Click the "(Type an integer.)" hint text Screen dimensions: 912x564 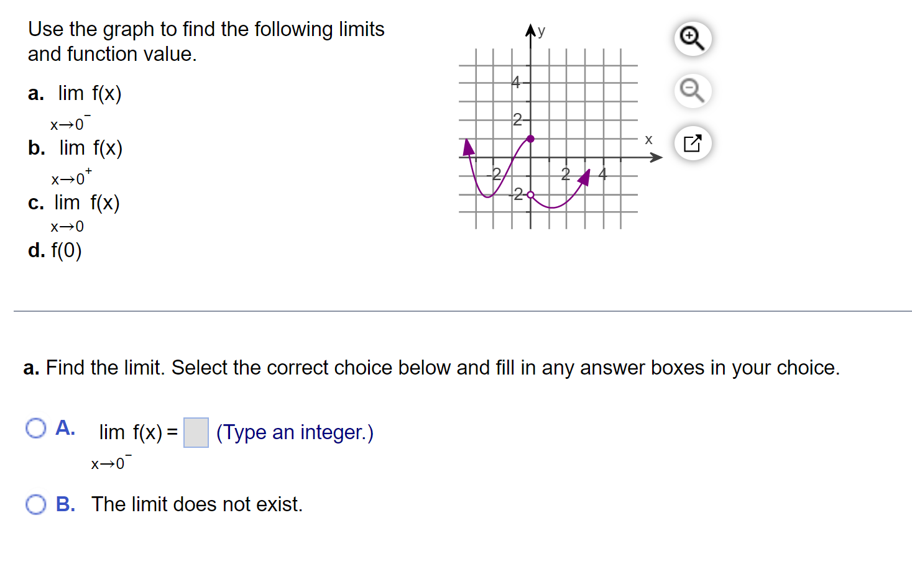(x=295, y=432)
